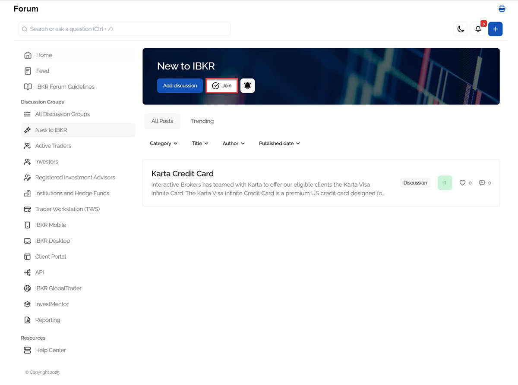Open the Karta Credit Card discussion
This screenshot has height=385, width=518.
pos(182,173)
